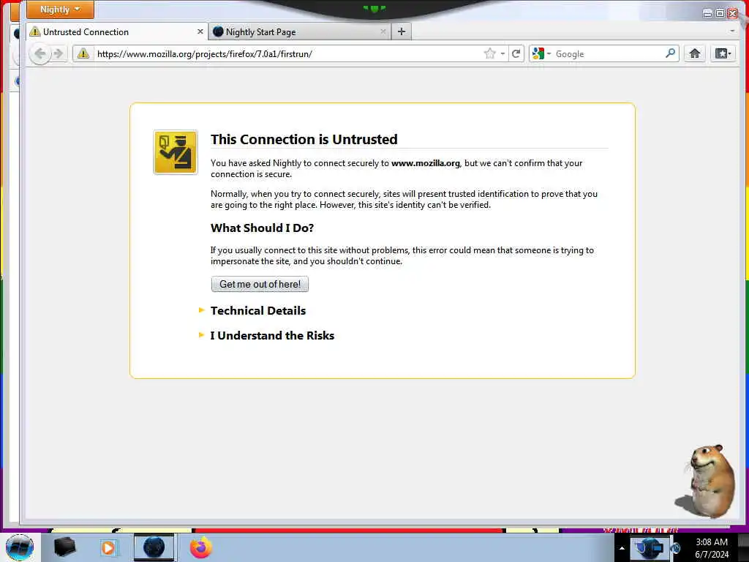749x562 pixels.
Task: Click the yellow police officer warning image
Action: [x=176, y=152]
